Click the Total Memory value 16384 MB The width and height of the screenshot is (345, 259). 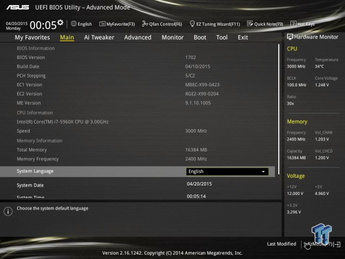point(196,150)
